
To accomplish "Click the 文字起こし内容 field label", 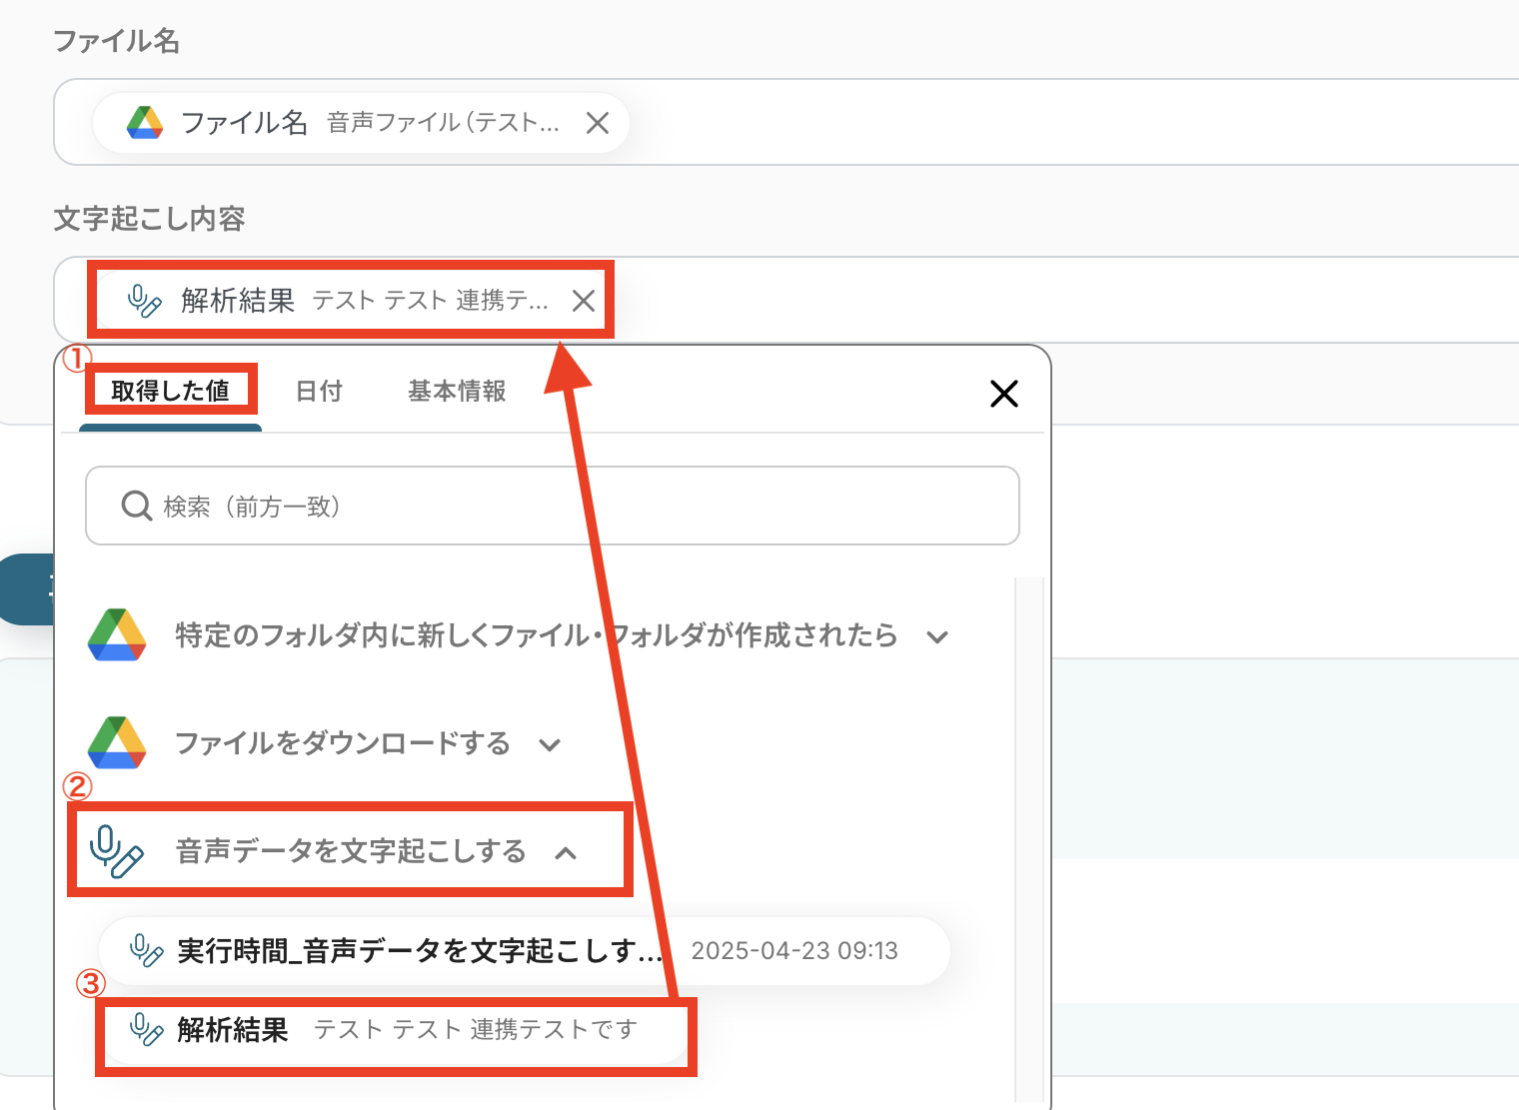I will [x=149, y=218].
